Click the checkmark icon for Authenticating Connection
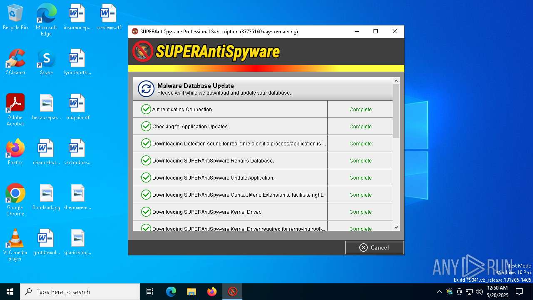Screen dimensions: 533x300 pos(146,109)
